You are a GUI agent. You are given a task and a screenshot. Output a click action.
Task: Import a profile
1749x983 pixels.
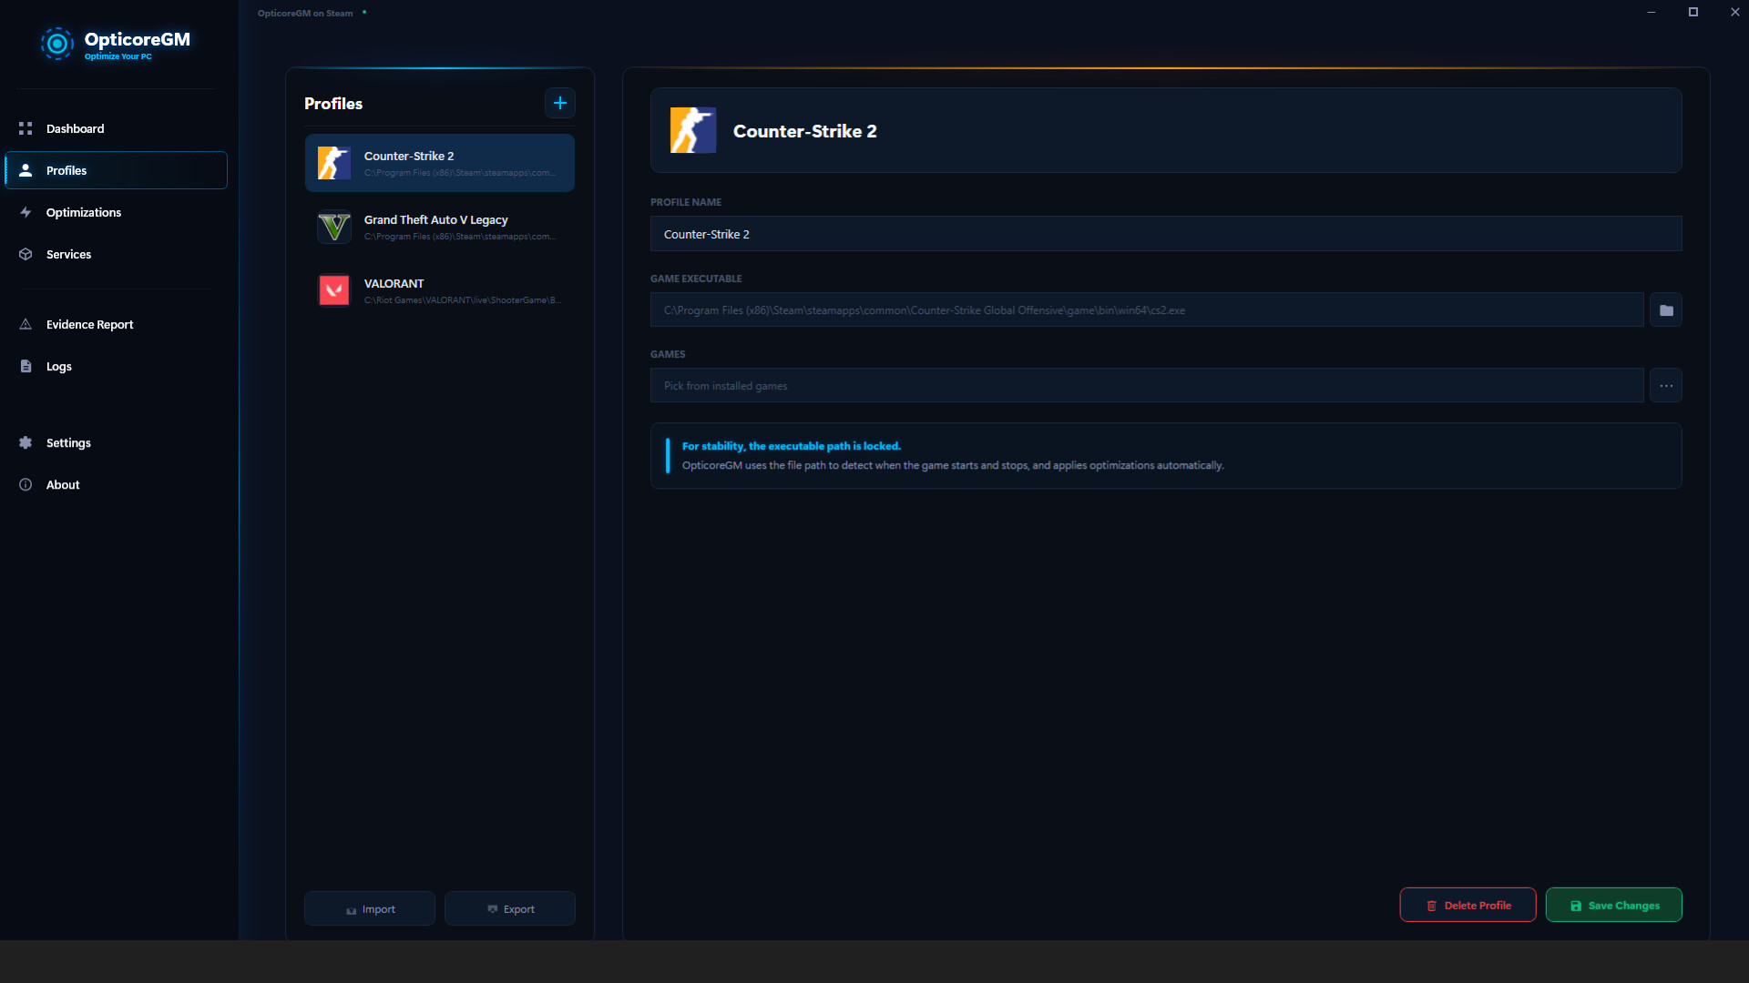click(369, 907)
